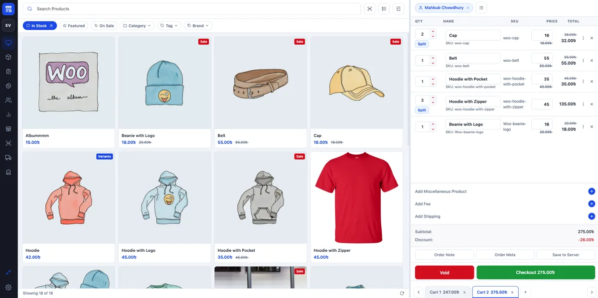Open the products box icon in sidebar
598x298 pixels.
pos(8,57)
